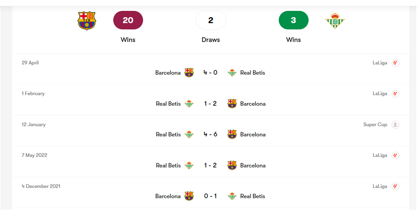Select the 20 Barcelona wins pill
This screenshot has height=210, width=417.
[128, 20]
